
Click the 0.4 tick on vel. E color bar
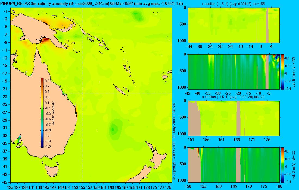coord(287,58)
